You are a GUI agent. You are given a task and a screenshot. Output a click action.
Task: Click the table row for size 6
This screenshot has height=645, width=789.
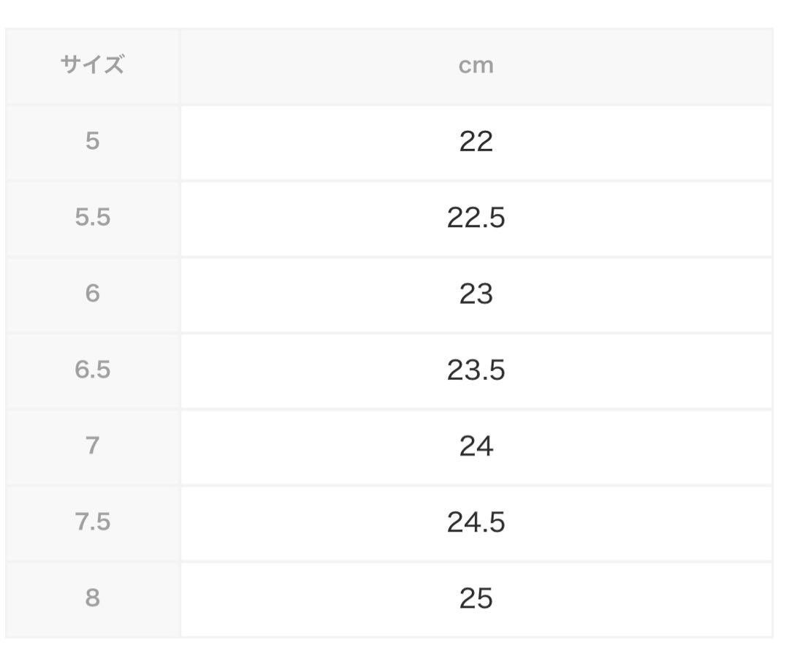pyautogui.click(x=389, y=295)
